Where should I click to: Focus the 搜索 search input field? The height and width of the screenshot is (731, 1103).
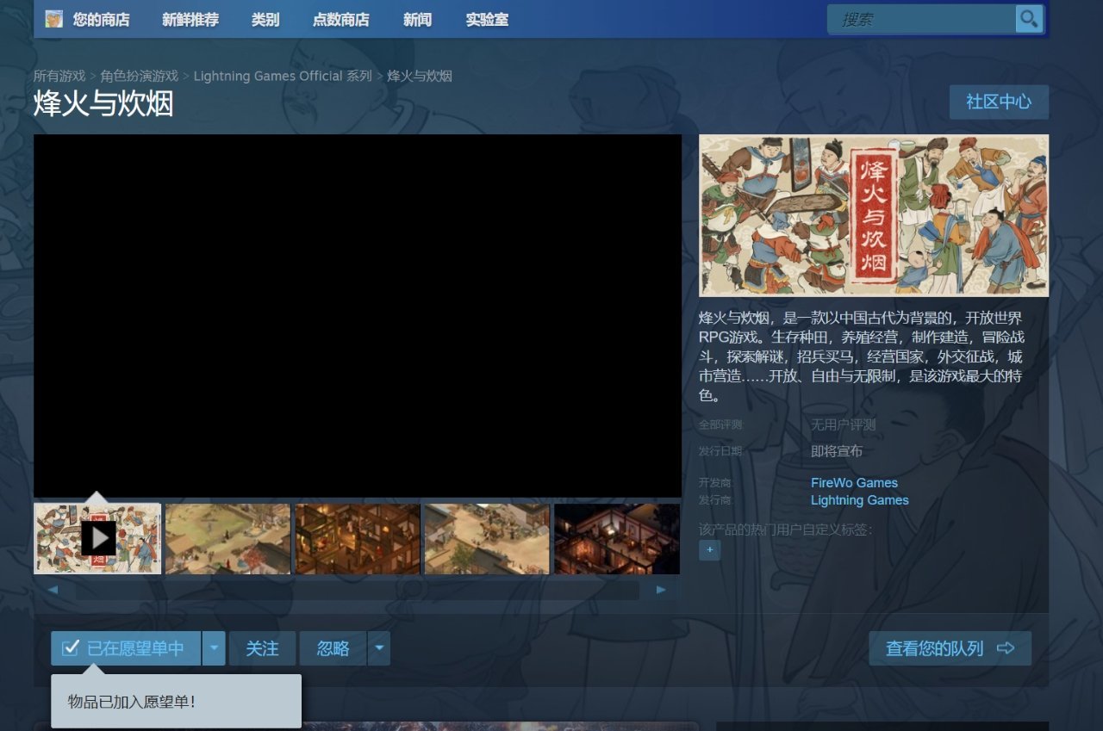coord(923,19)
